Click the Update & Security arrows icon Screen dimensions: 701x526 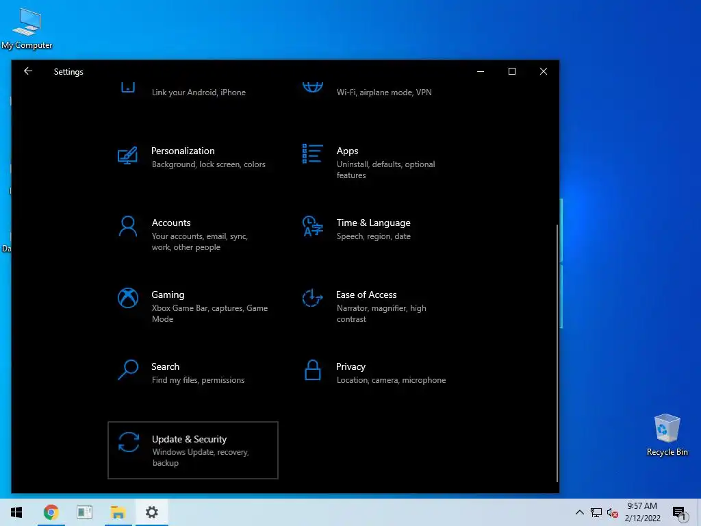[x=128, y=442]
